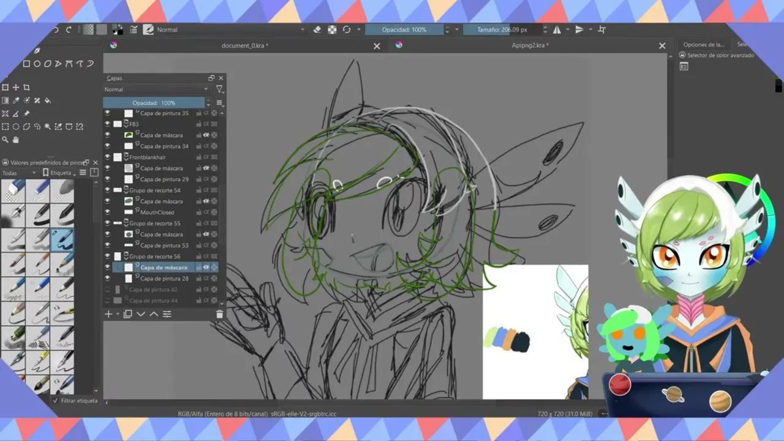Select the ellipse shape tool
Image resolution: width=784 pixels, height=441 pixels.
click(37, 64)
